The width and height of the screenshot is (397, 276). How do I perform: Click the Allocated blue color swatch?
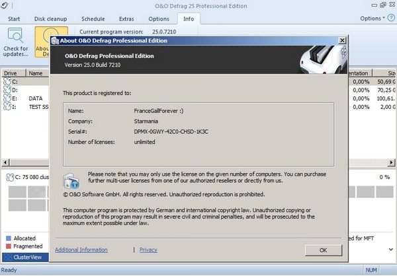point(9,238)
